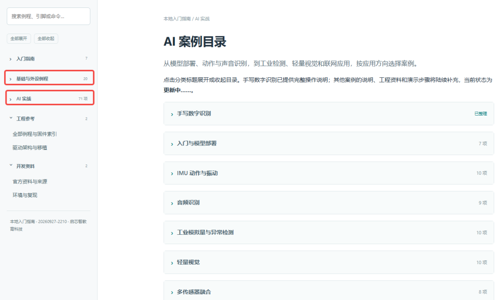The image size is (504, 300).
Task: Collapse the 开发资料 sidebar section
Action: pyautogui.click(x=49, y=166)
